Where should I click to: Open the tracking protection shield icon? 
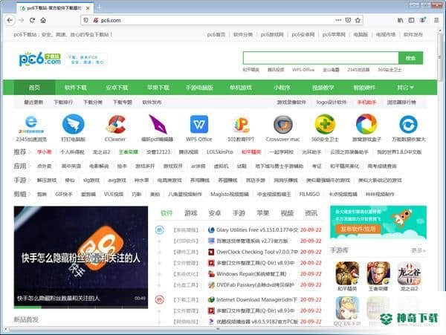(x=85, y=20)
